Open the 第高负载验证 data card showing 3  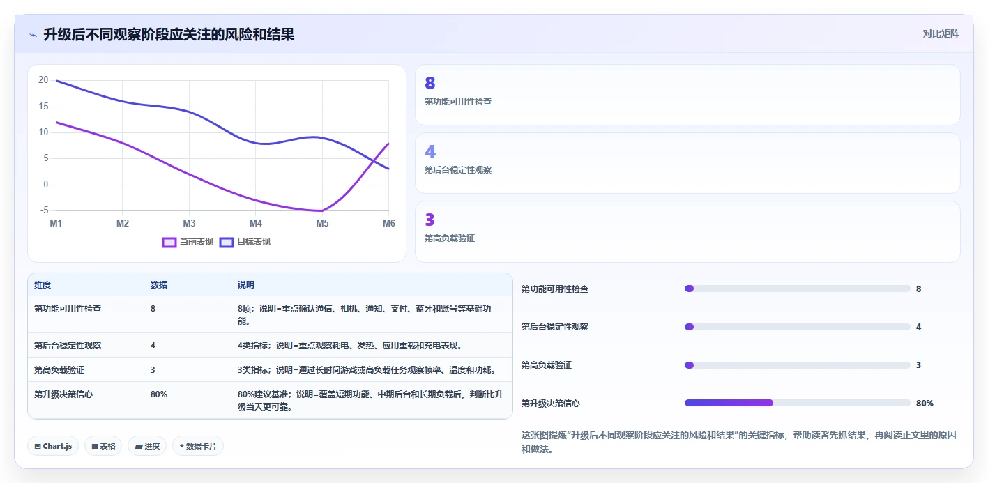click(x=687, y=231)
